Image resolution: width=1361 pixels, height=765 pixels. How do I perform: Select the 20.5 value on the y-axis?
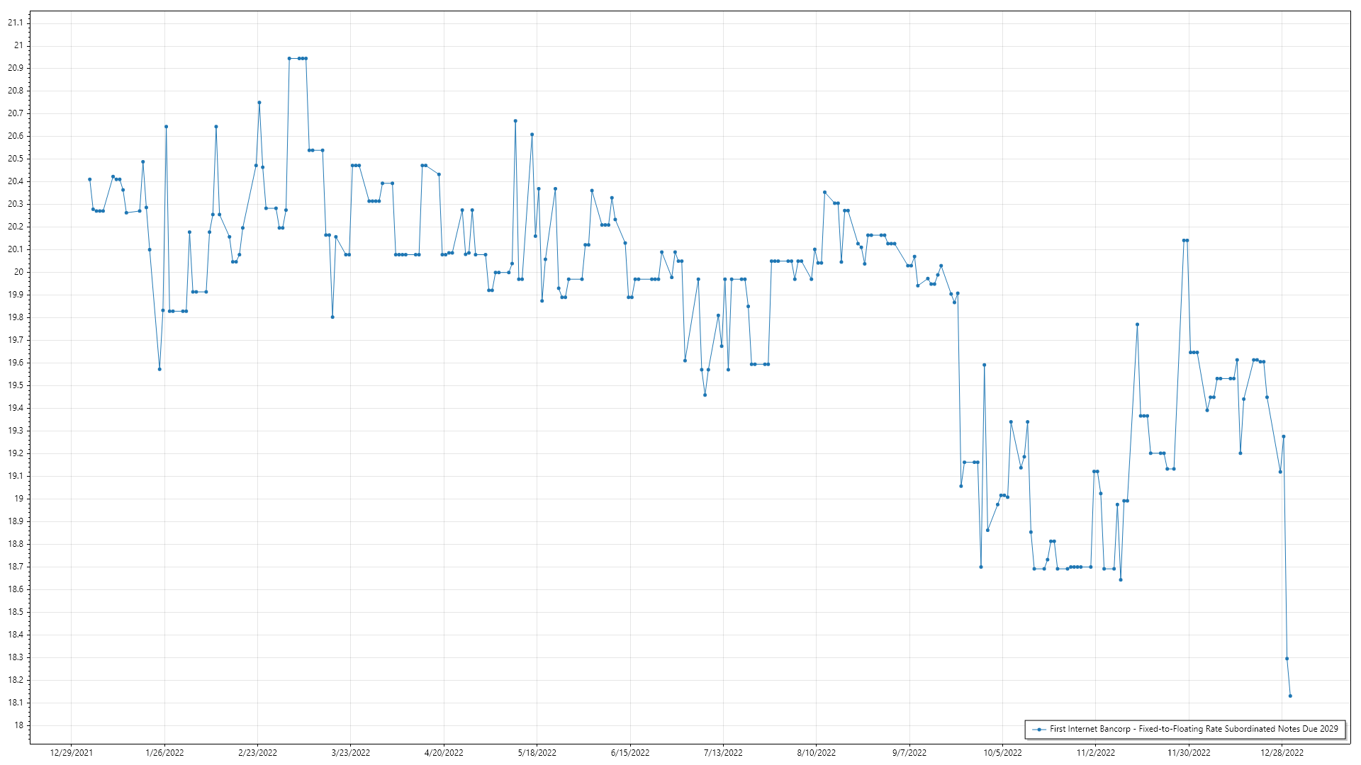(16, 159)
